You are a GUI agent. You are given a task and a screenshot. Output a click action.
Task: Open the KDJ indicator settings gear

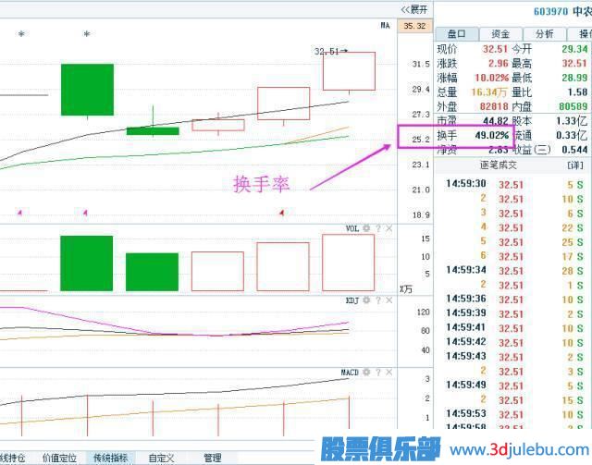(x=367, y=300)
